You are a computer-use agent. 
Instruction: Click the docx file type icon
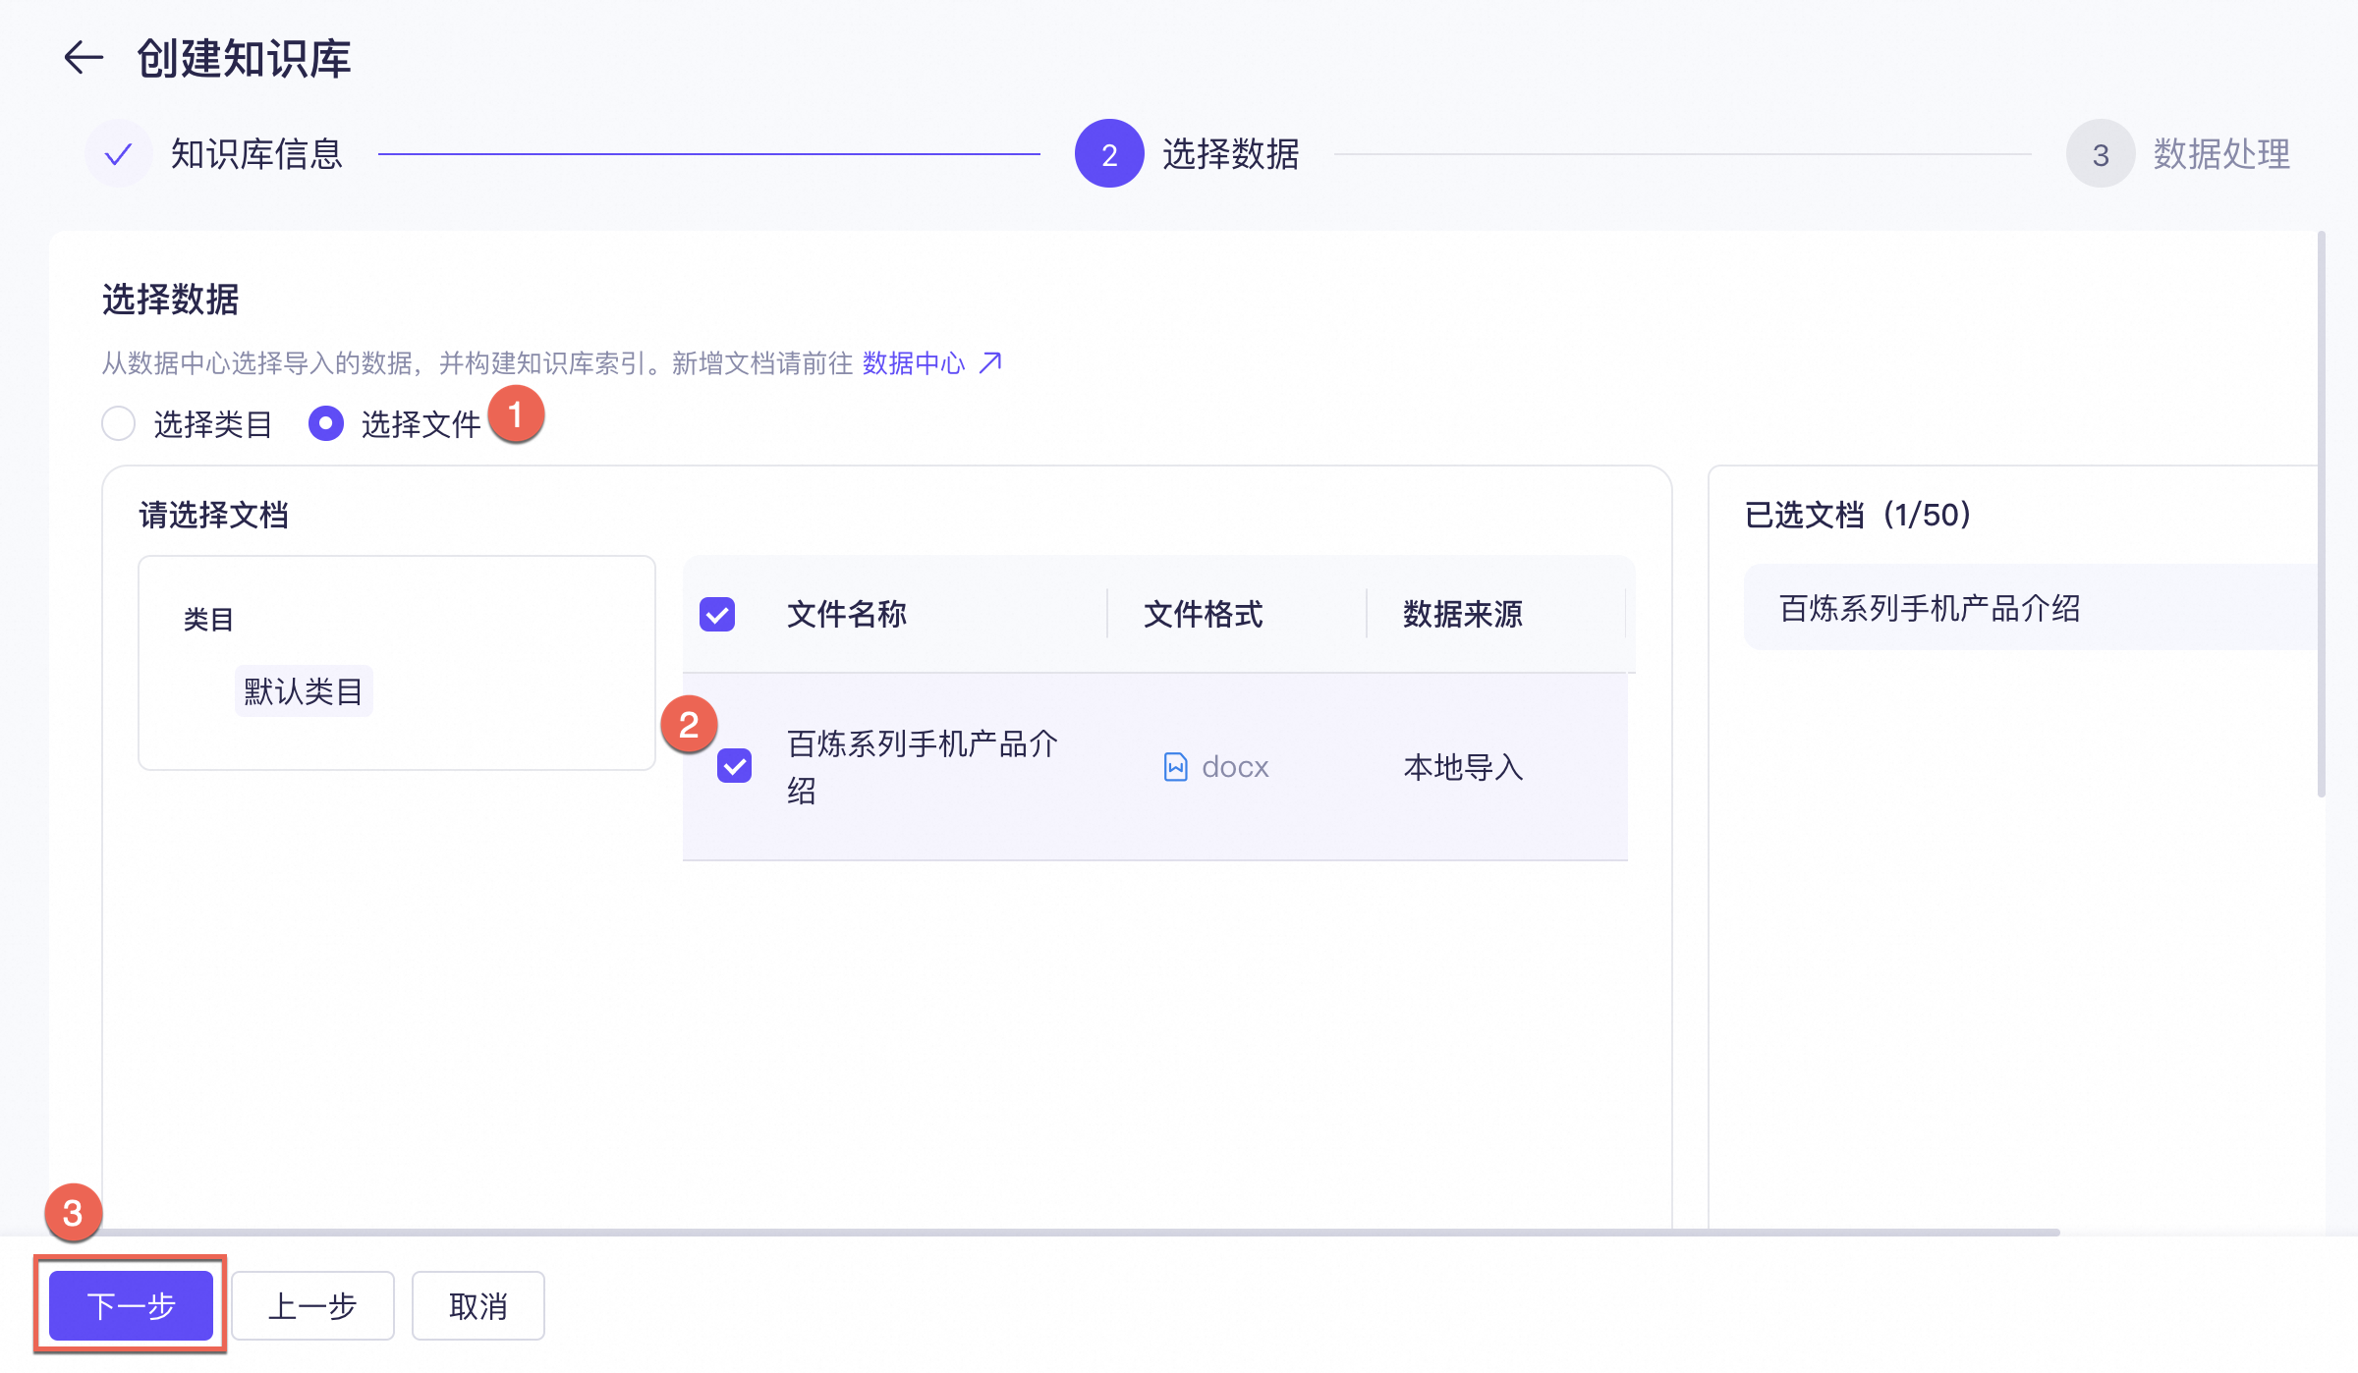tap(1175, 767)
